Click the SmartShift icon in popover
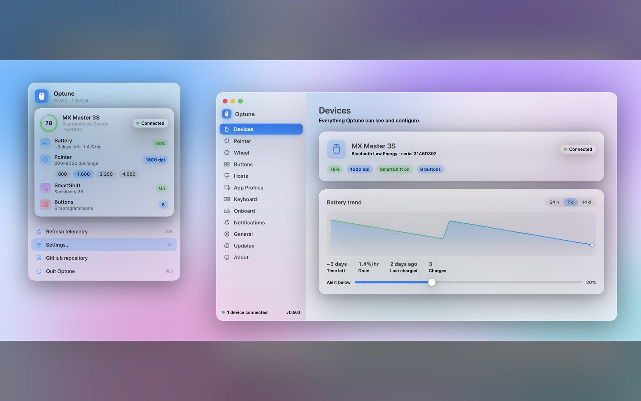This screenshot has height=401, width=641. pos(45,188)
